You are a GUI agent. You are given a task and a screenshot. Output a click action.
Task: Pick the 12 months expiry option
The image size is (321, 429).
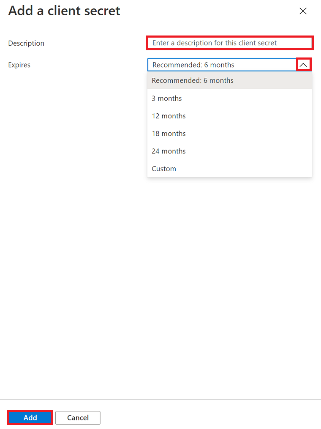pyautogui.click(x=230, y=116)
